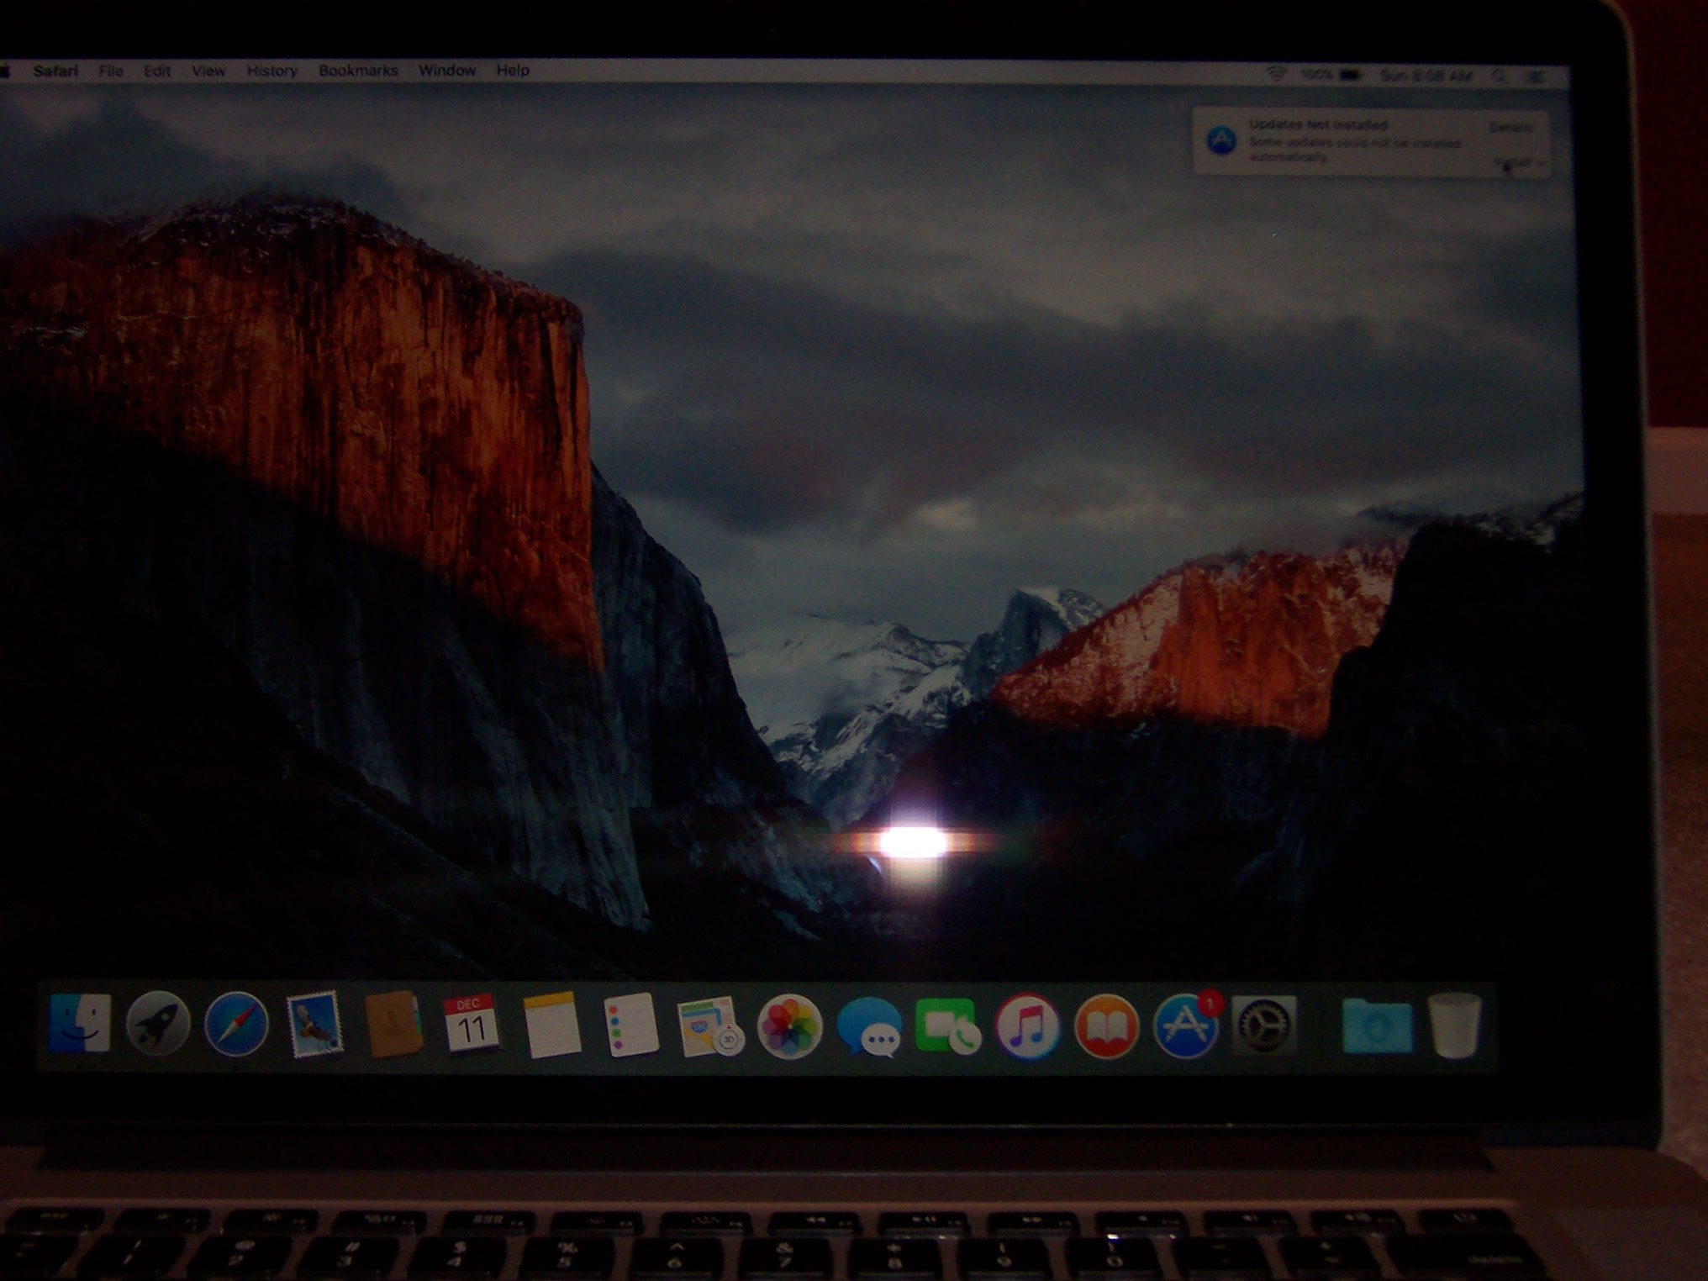The width and height of the screenshot is (1708, 1281).
Task: Click Details button in update notification
Action: click(x=1511, y=128)
